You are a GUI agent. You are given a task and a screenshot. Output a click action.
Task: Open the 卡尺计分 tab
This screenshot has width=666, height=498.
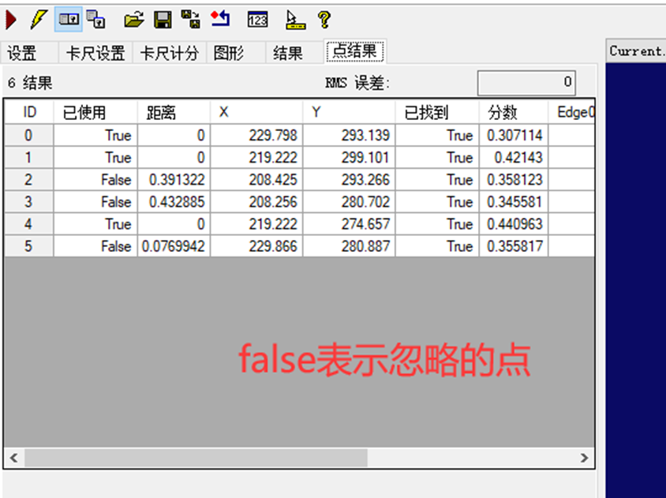point(170,53)
